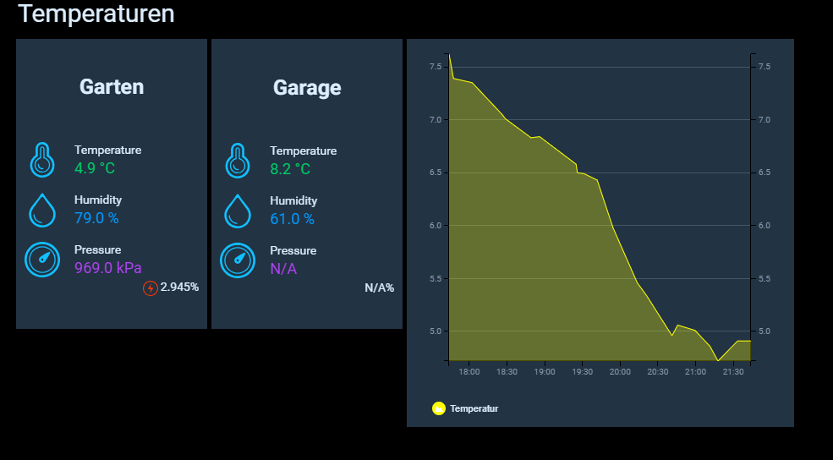
Task: Open the Garage card title
Action: point(307,87)
